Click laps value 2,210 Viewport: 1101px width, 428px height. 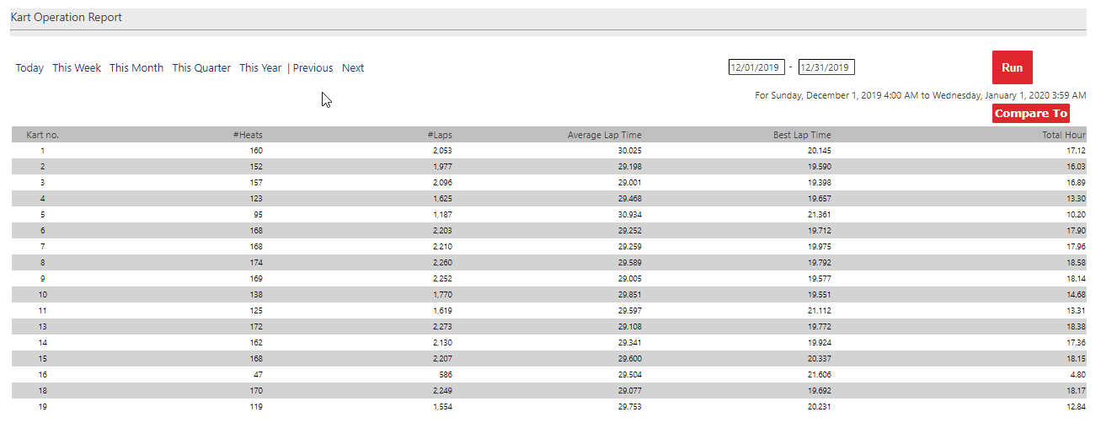point(442,247)
